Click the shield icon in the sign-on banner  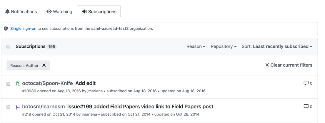point(6,29)
